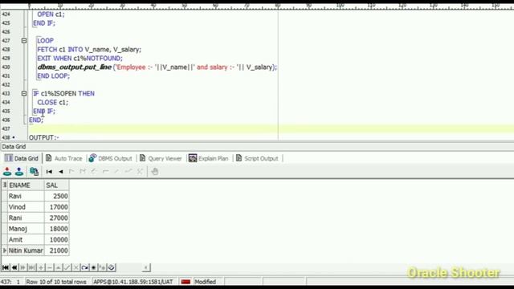Click the red down-arrow export dataset icon

pyautogui.click(x=7, y=171)
